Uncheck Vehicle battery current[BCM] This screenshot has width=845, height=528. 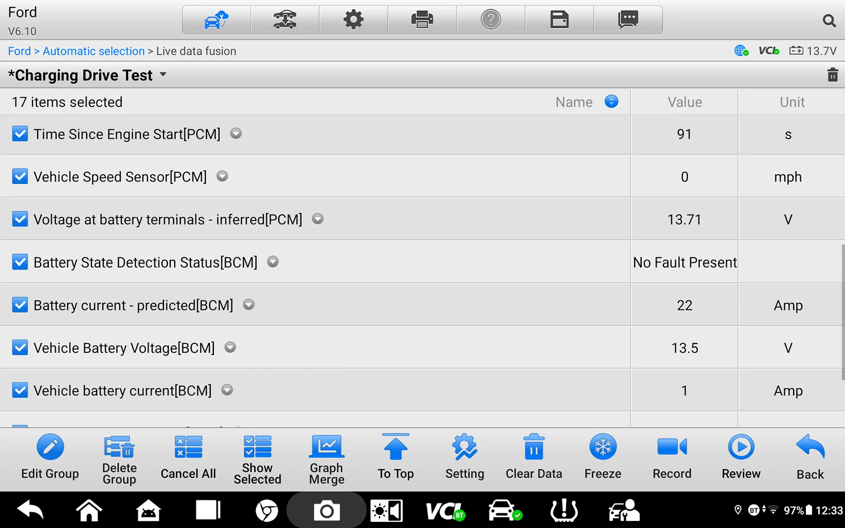20,390
